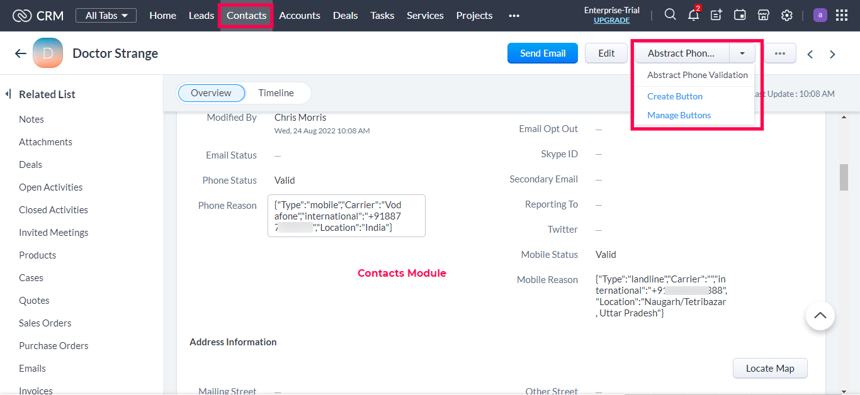Screen dimensions: 860x395
Task: Open Notes in the Related List
Action: [x=31, y=120]
